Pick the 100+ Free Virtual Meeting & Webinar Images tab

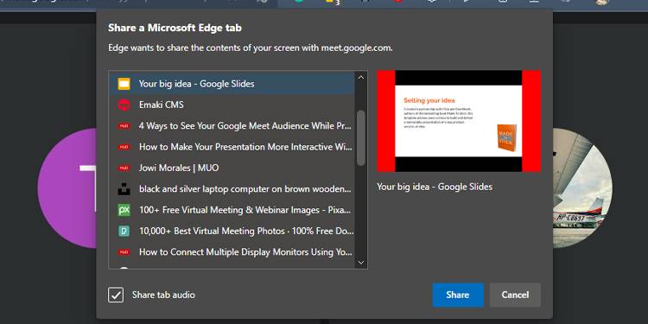click(232, 210)
